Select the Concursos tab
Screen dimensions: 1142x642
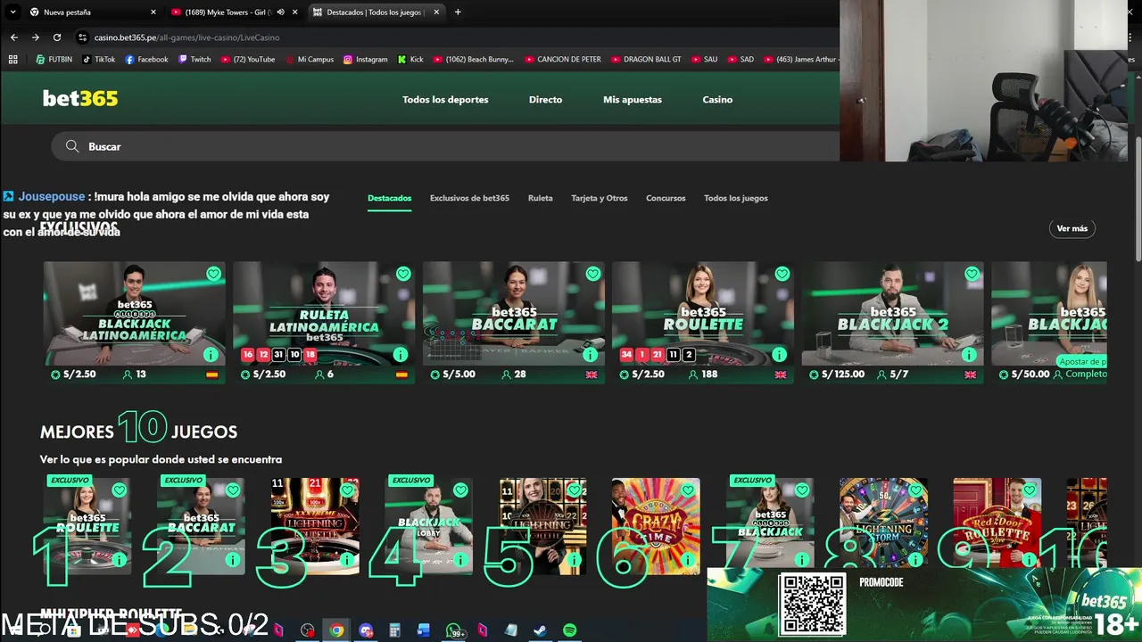coord(666,198)
